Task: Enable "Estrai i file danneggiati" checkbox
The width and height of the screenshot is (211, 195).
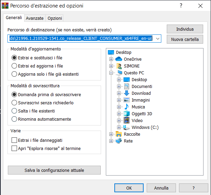Action: pos(14,140)
